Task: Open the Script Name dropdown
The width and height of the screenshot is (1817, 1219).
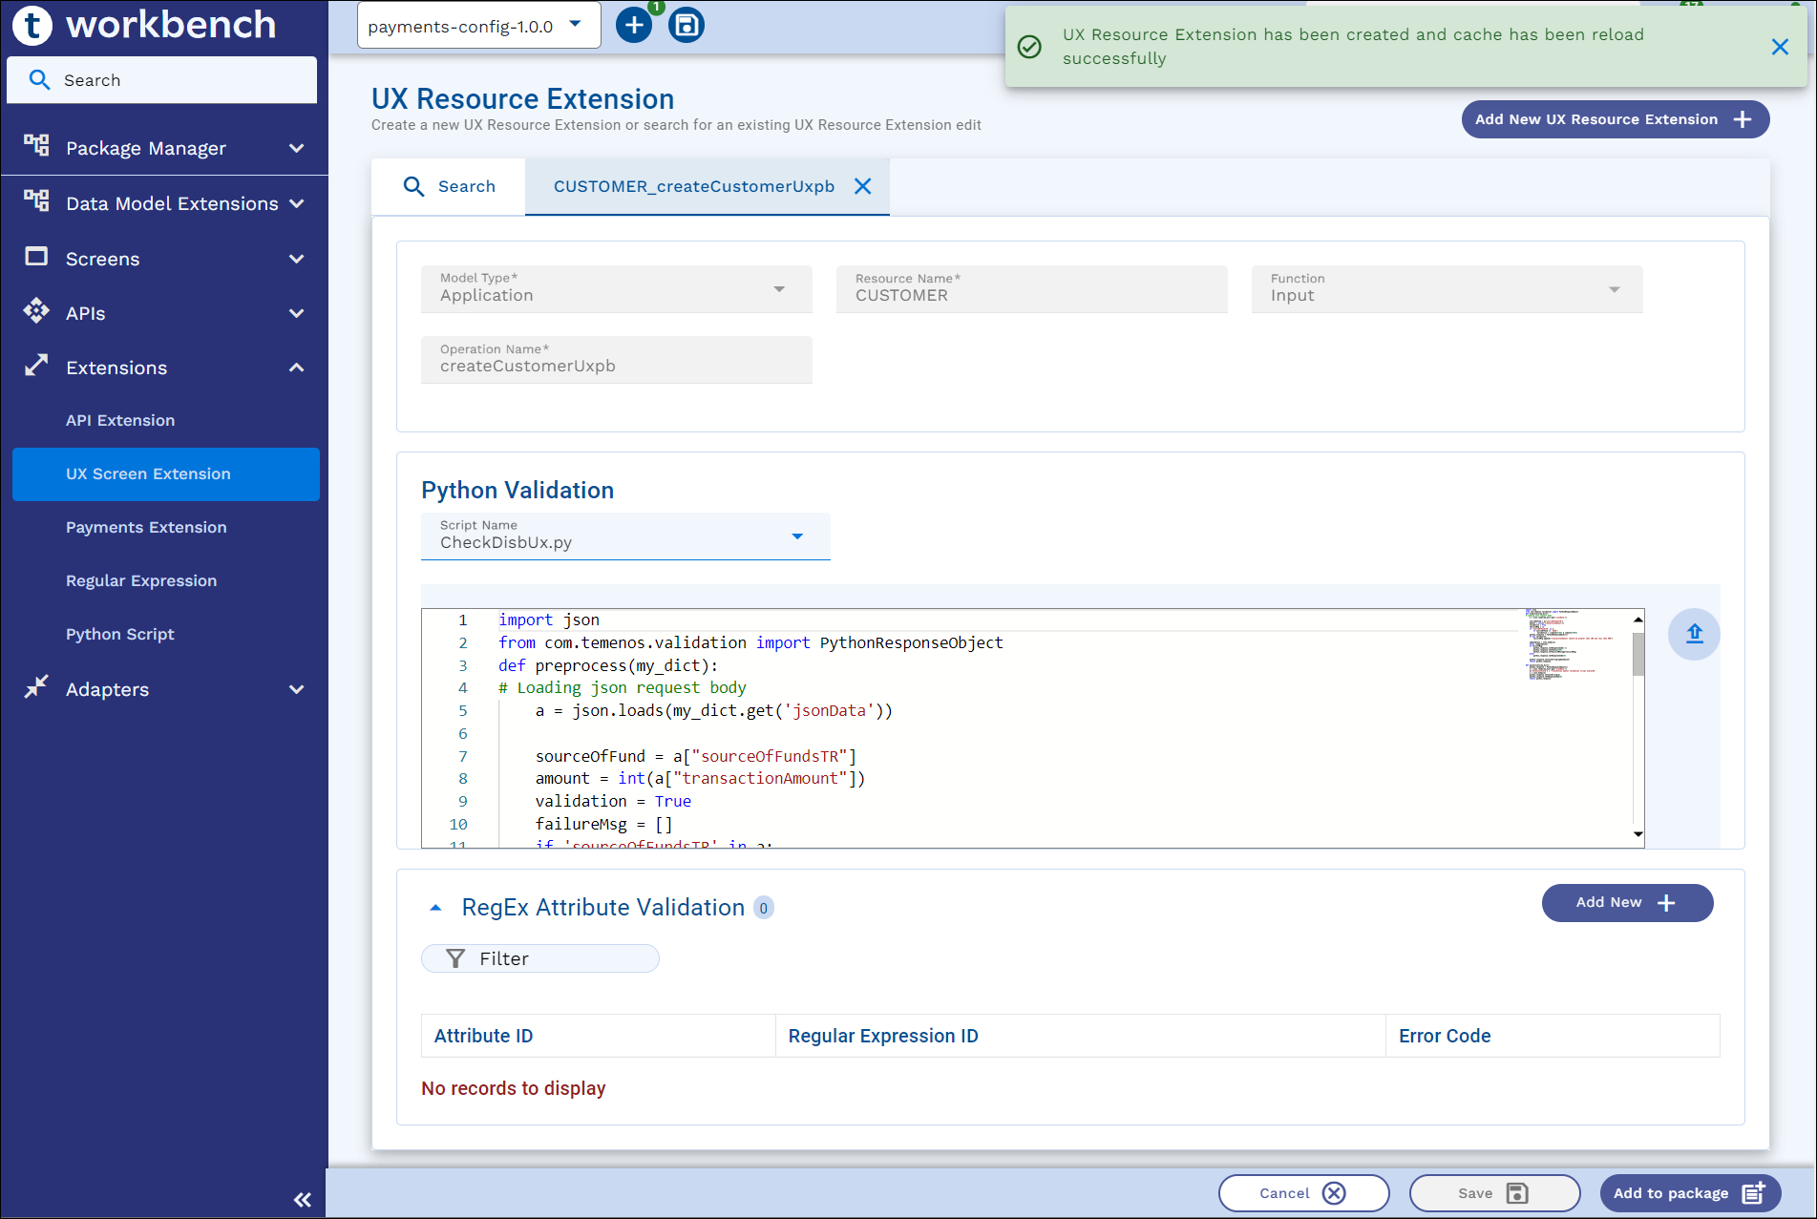Action: pyautogui.click(x=625, y=536)
